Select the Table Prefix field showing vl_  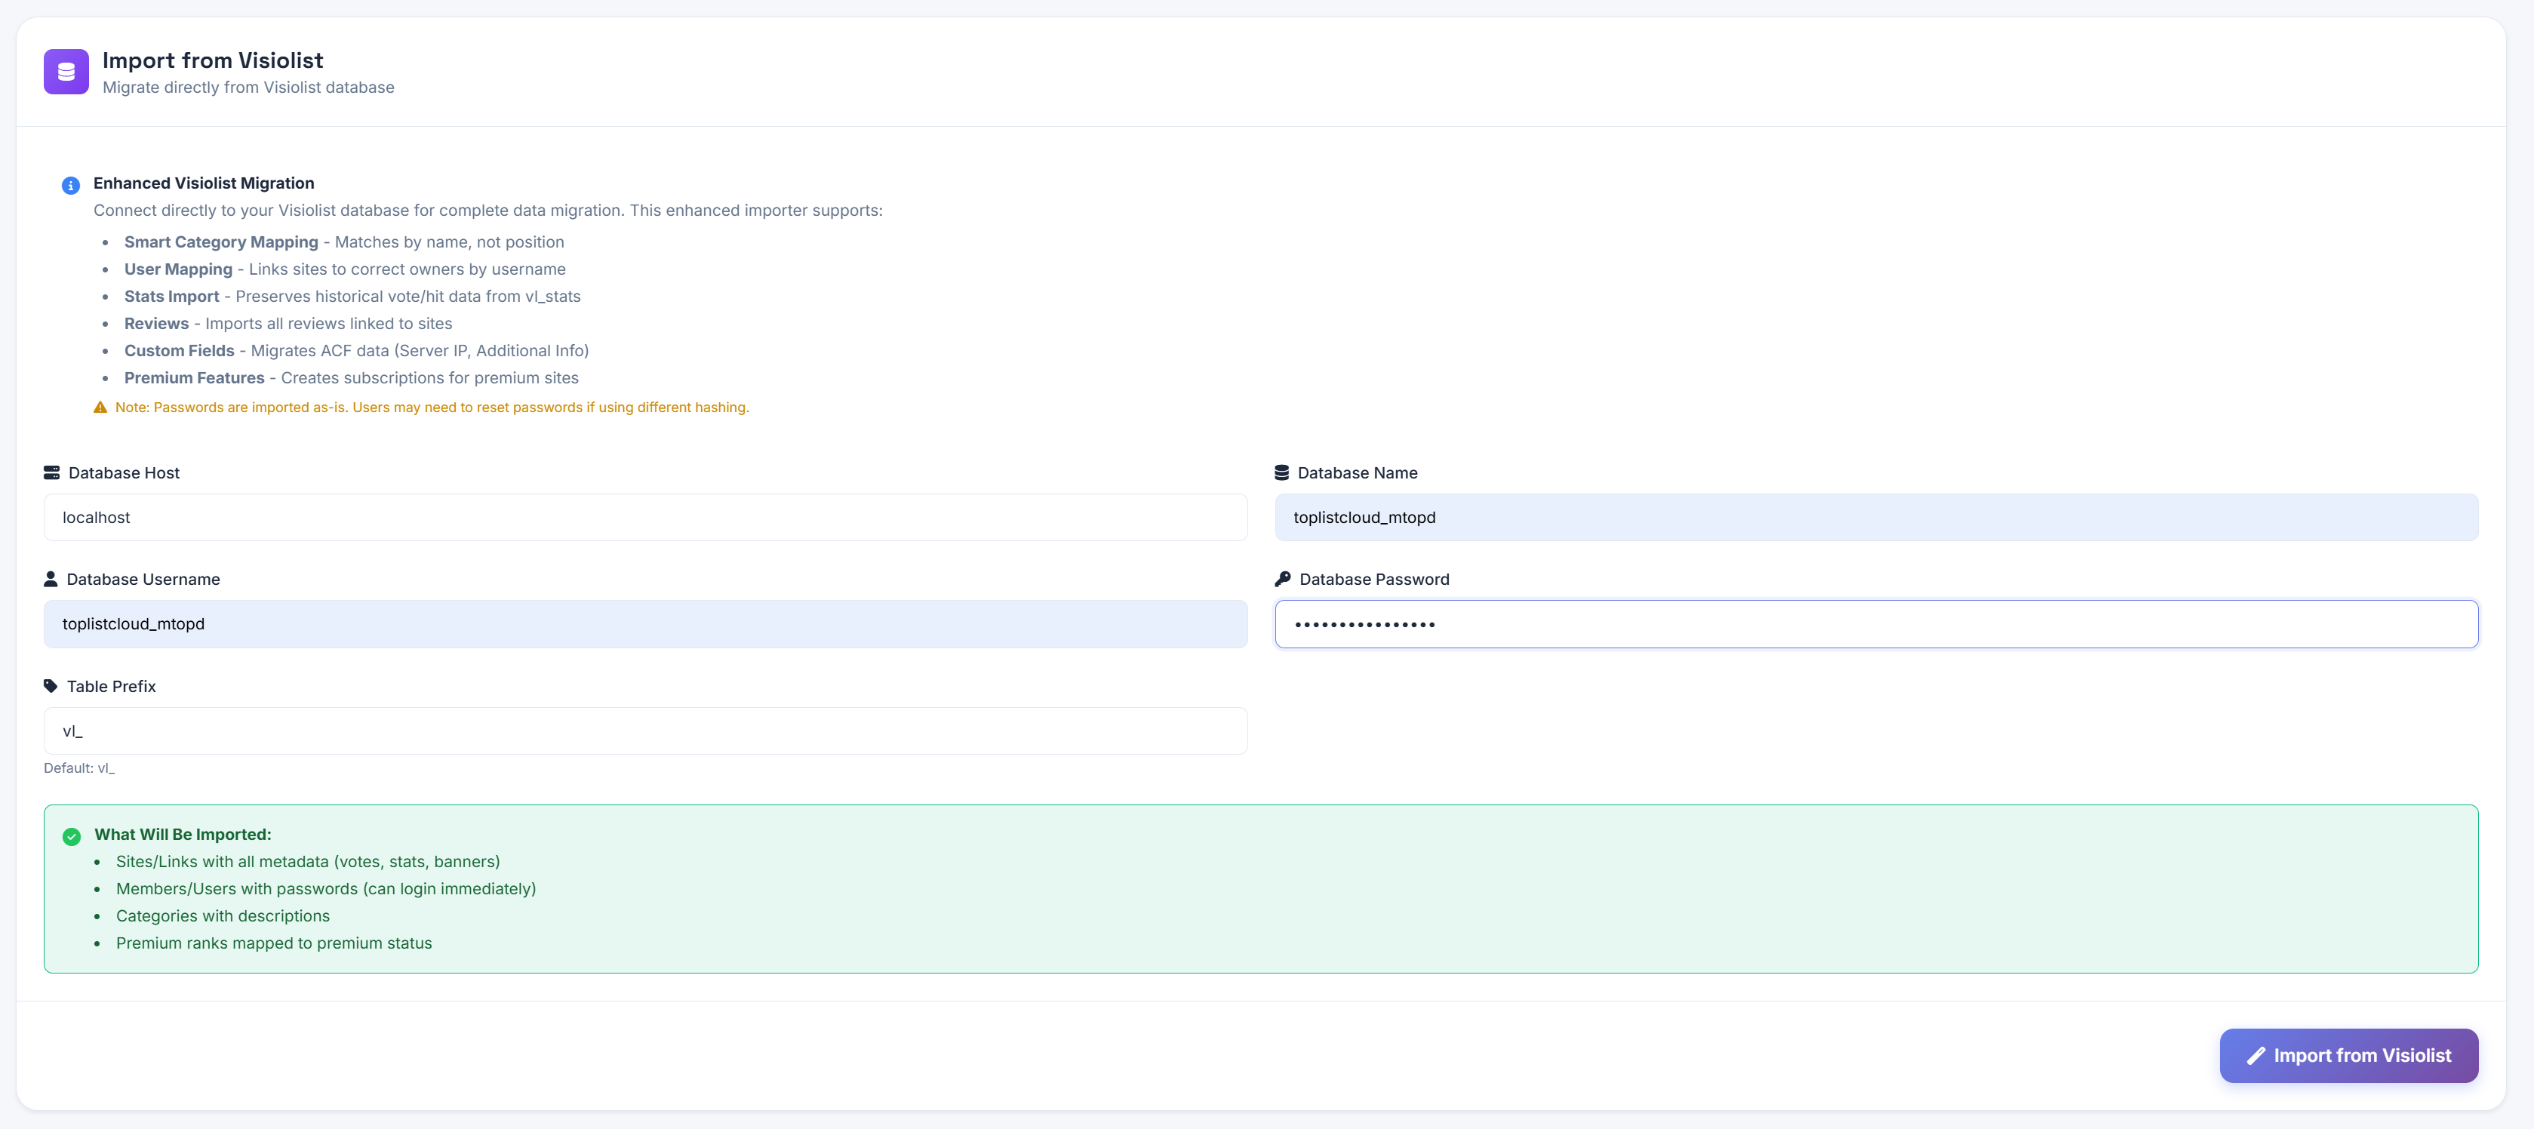[x=644, y=730]
